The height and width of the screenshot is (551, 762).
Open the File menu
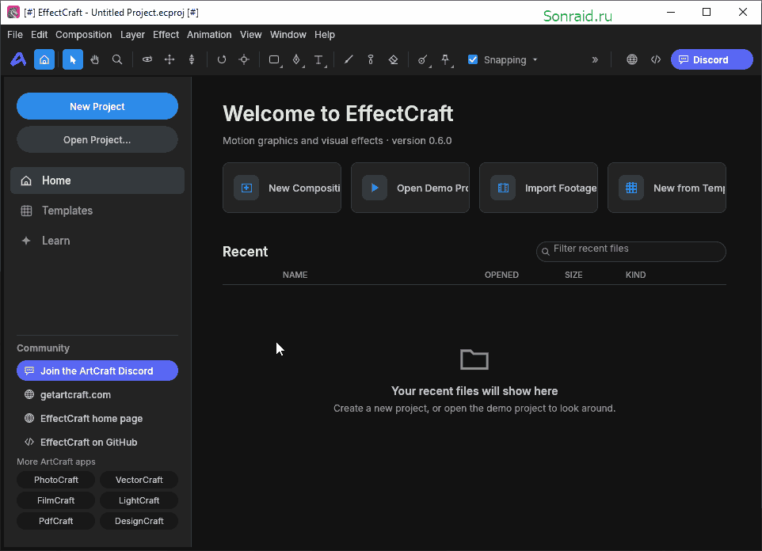15,35
